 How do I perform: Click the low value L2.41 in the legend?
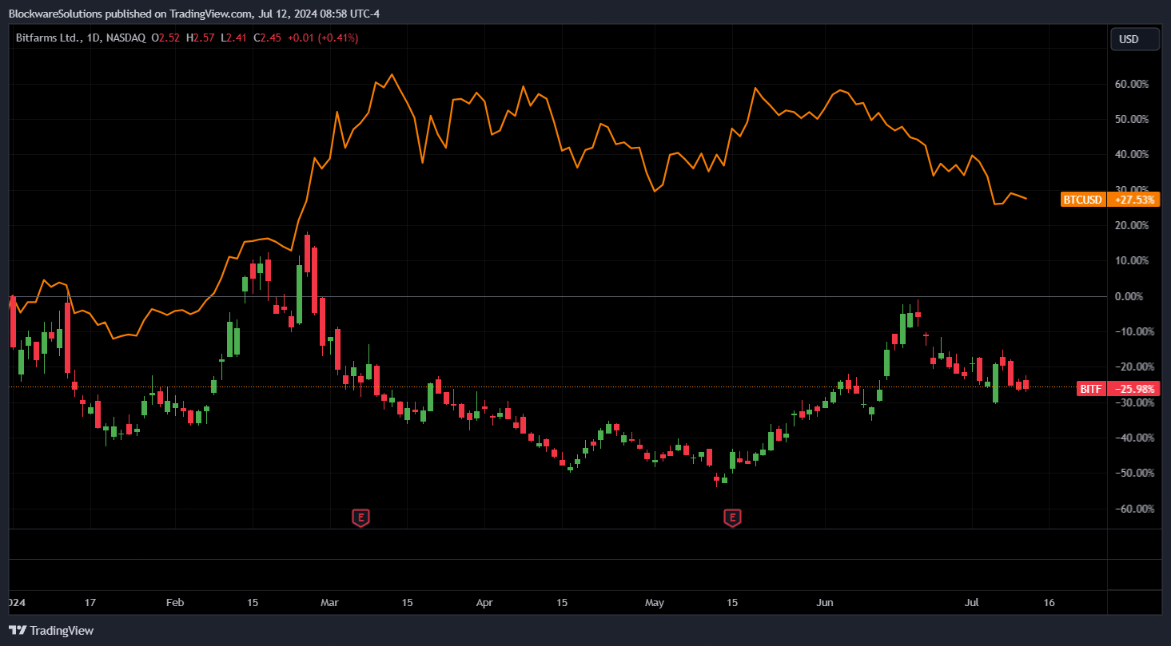pyautogui.click(x=235, y=38)
